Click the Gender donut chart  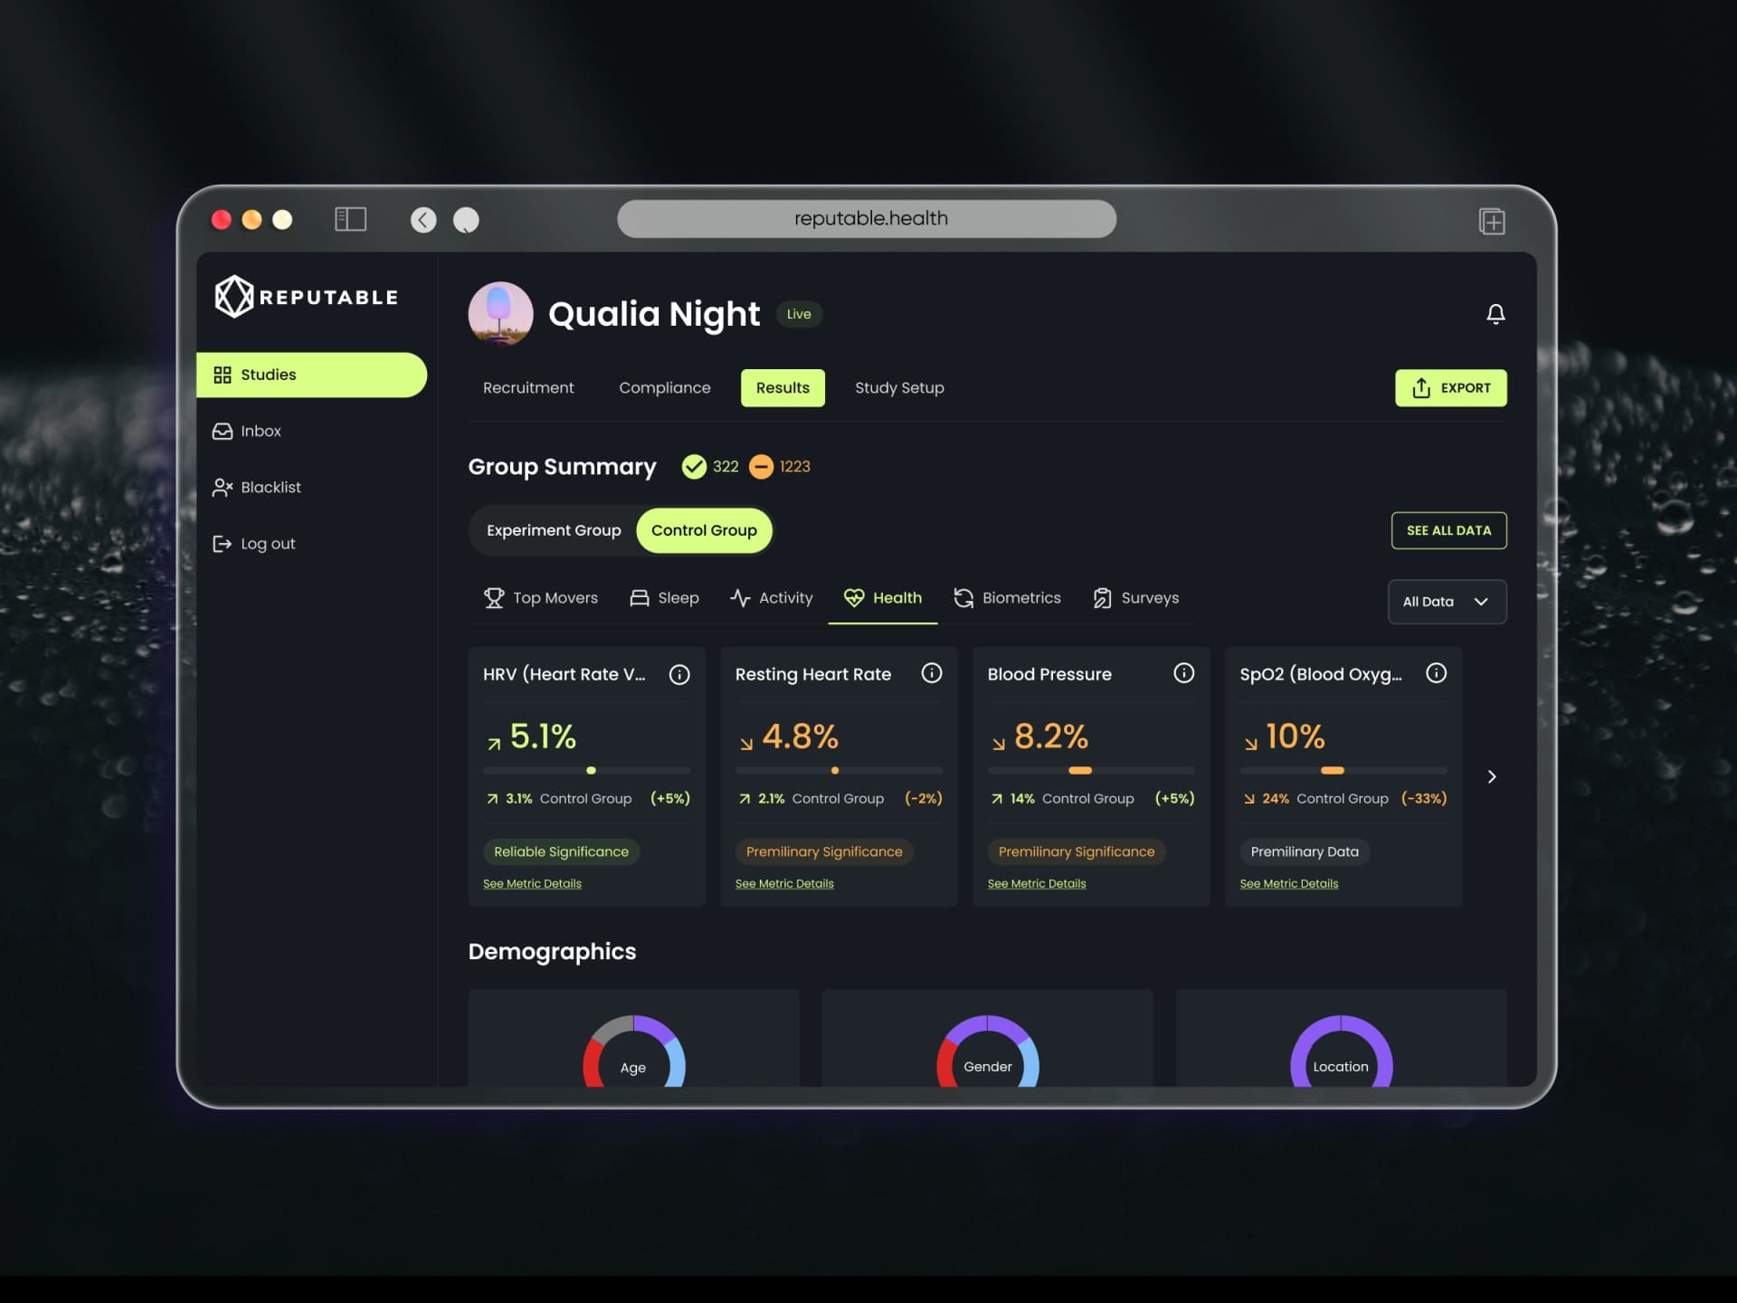(988, 1051)
